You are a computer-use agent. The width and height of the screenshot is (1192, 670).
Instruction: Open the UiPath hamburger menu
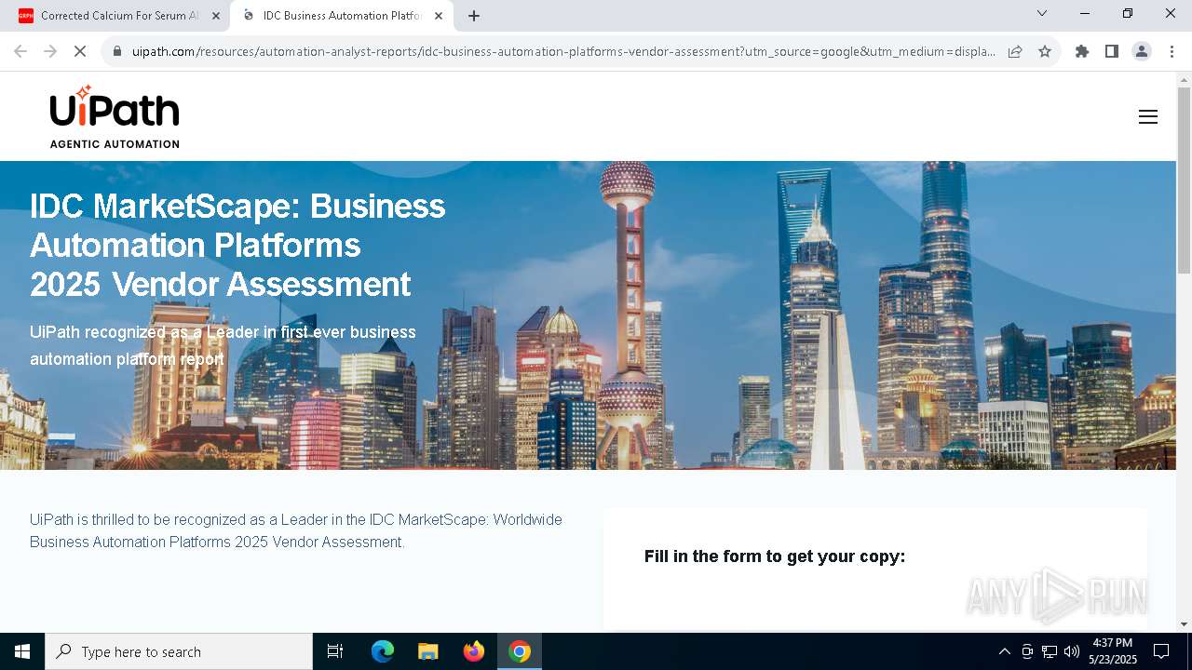pos(1148,117)
